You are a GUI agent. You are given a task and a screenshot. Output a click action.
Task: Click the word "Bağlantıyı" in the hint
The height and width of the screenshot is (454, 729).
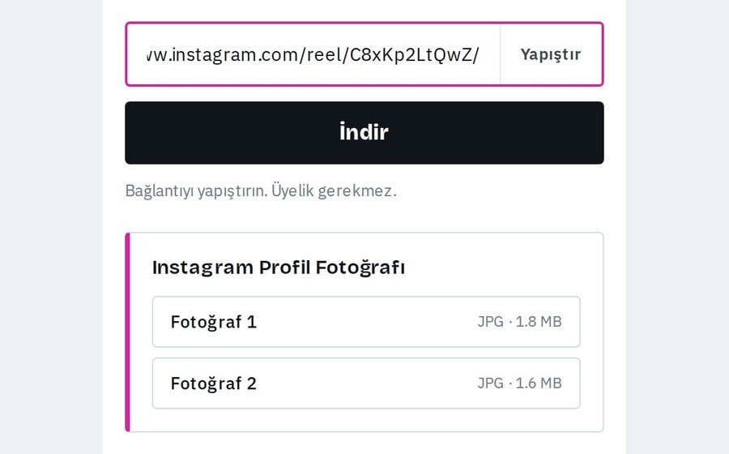160,191
